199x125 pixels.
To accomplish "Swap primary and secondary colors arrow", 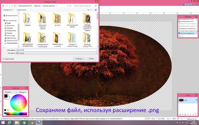I will click(9, 95).
